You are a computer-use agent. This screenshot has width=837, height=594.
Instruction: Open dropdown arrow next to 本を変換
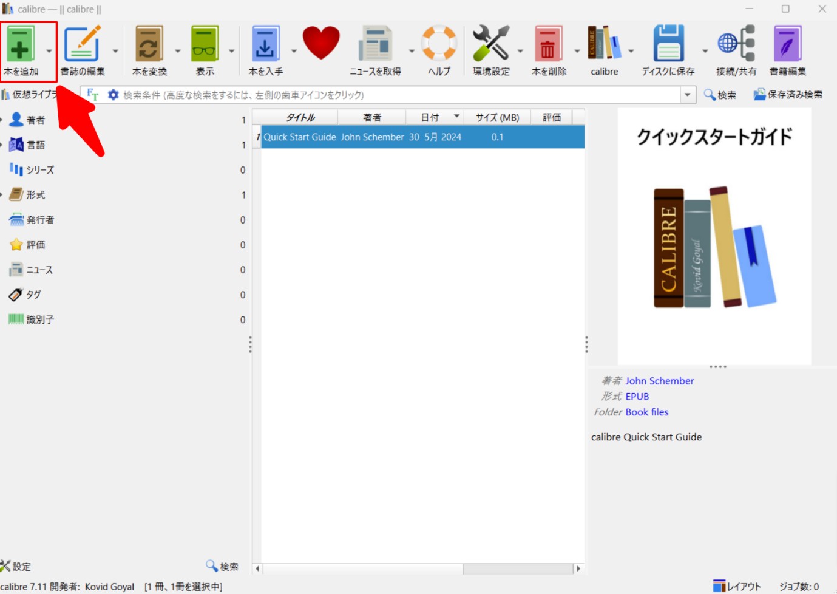tap(178, 51)
